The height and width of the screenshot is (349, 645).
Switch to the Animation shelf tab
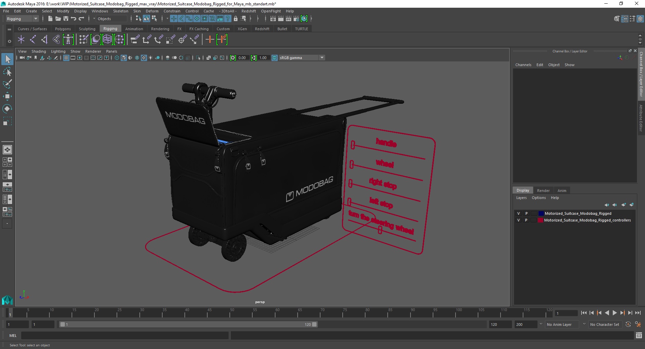(x=134, y=29)
